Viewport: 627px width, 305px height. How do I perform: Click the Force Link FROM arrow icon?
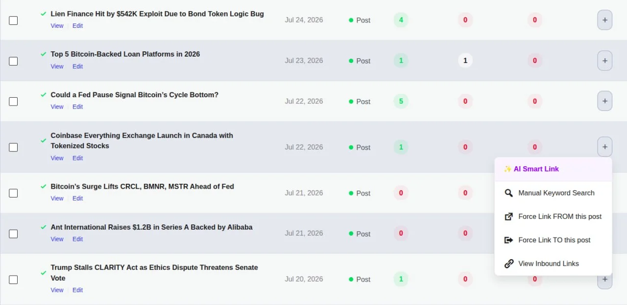[509, 217]
